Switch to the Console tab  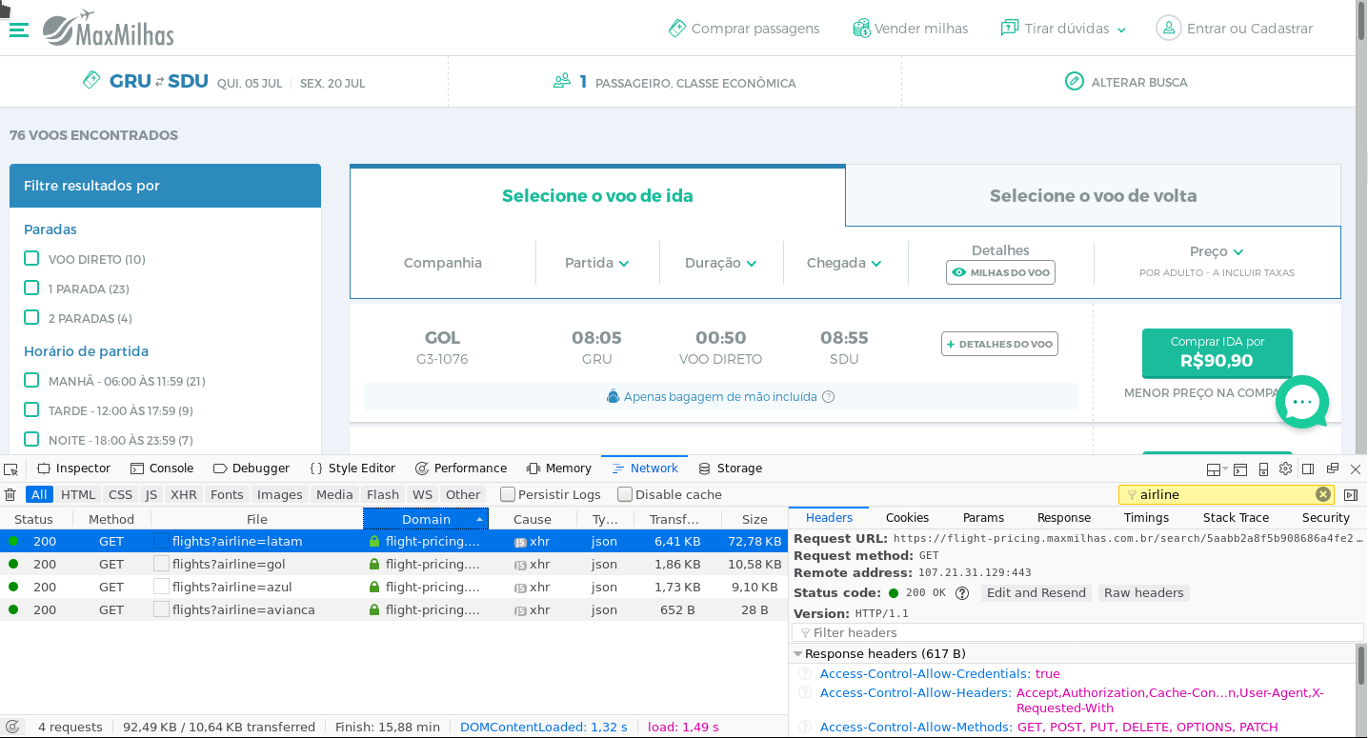click(162, 469)
